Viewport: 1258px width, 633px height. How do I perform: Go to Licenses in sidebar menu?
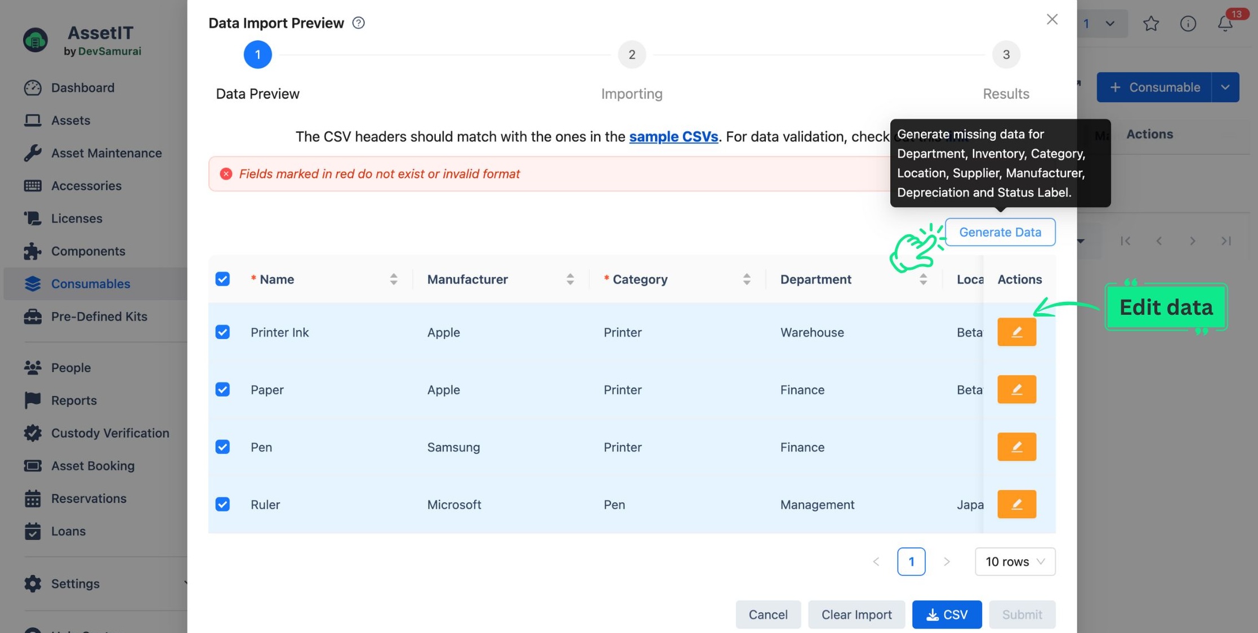[x=77, y=218]
